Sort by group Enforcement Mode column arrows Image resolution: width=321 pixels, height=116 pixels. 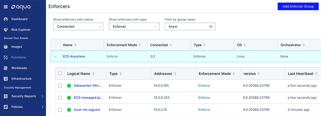140,45
